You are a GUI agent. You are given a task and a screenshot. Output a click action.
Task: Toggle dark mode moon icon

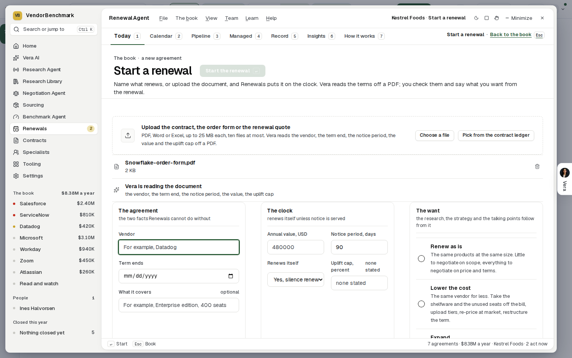click(476, 18)
